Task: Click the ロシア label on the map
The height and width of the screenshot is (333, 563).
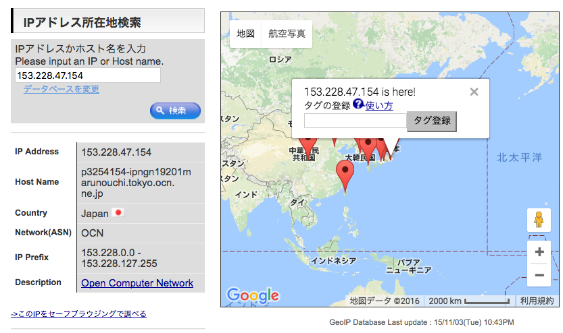Action: click(x=280, y=59)
